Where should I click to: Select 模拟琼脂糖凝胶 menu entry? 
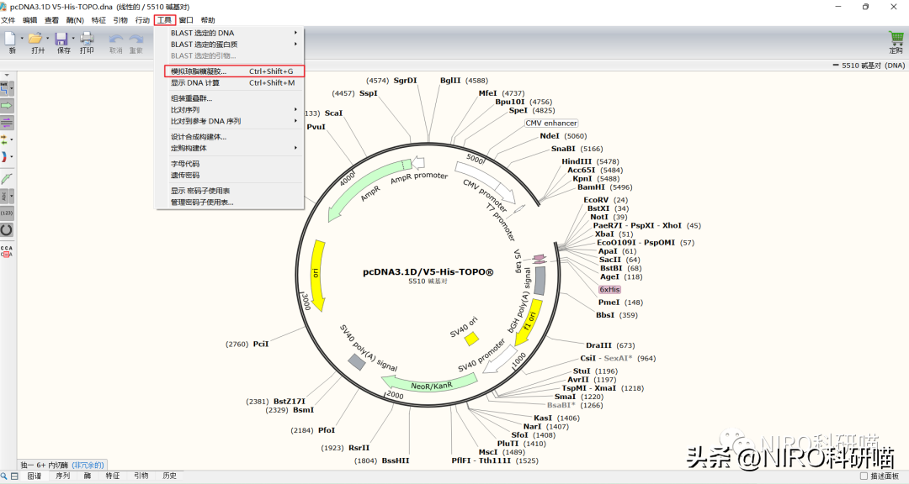coord(232,71)
